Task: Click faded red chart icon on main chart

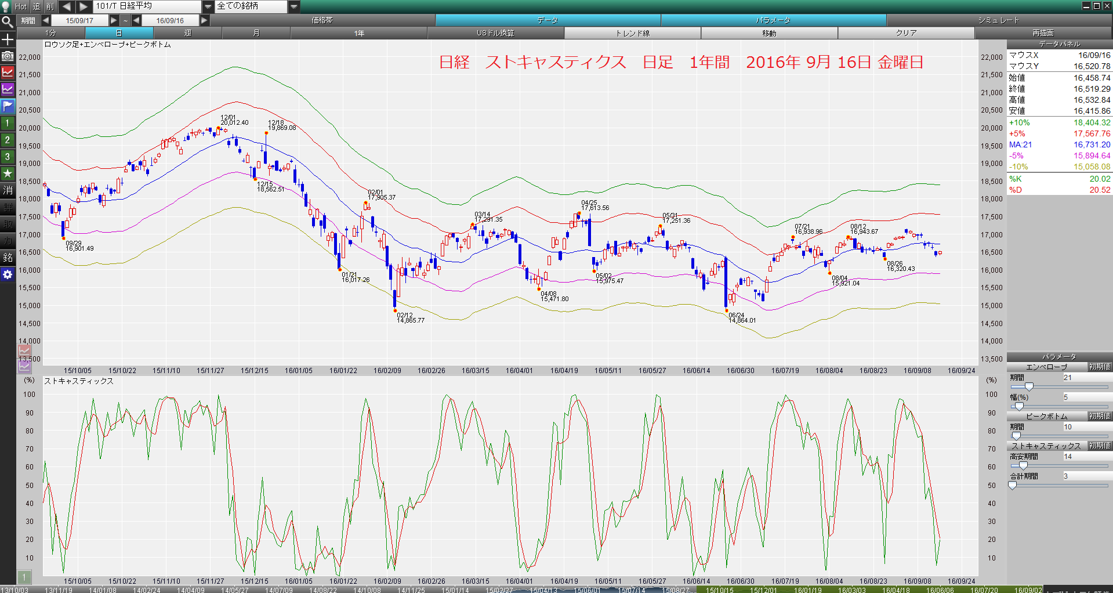Action: (x=24, y=350)
